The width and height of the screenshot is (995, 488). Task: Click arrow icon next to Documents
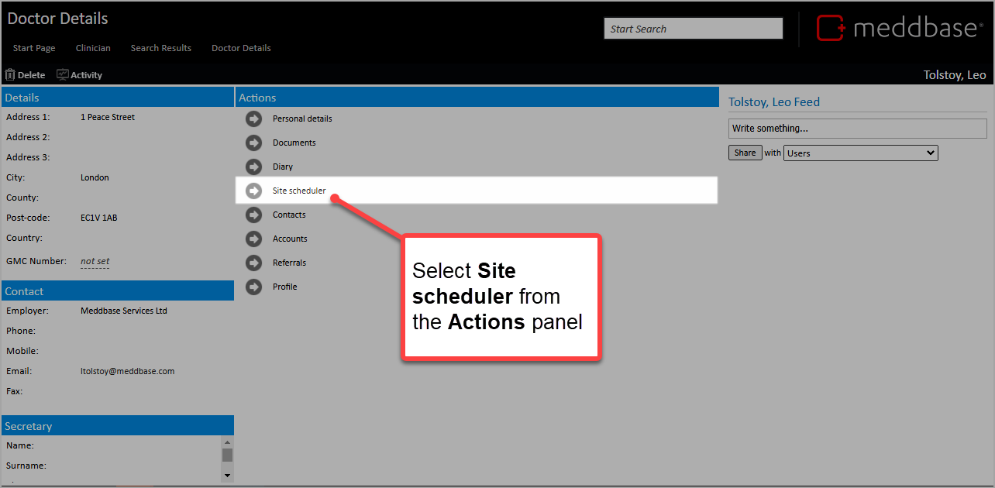(254, 143)
